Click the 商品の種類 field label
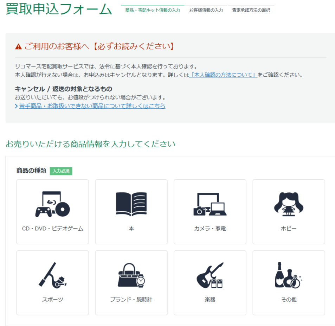Viewport: 335px width, 326px height. [x=31, y=171]
